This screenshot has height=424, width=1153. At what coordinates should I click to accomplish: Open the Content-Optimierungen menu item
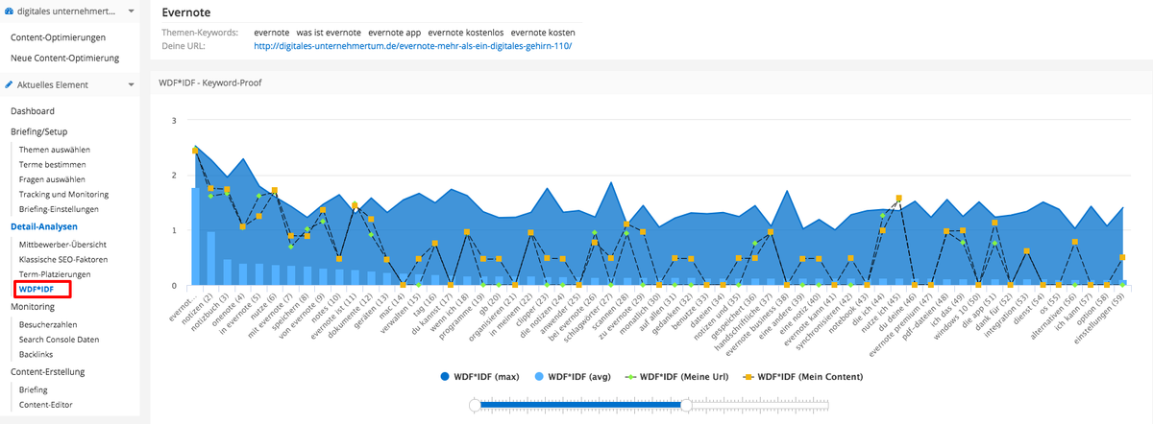[x=58, y=37]
